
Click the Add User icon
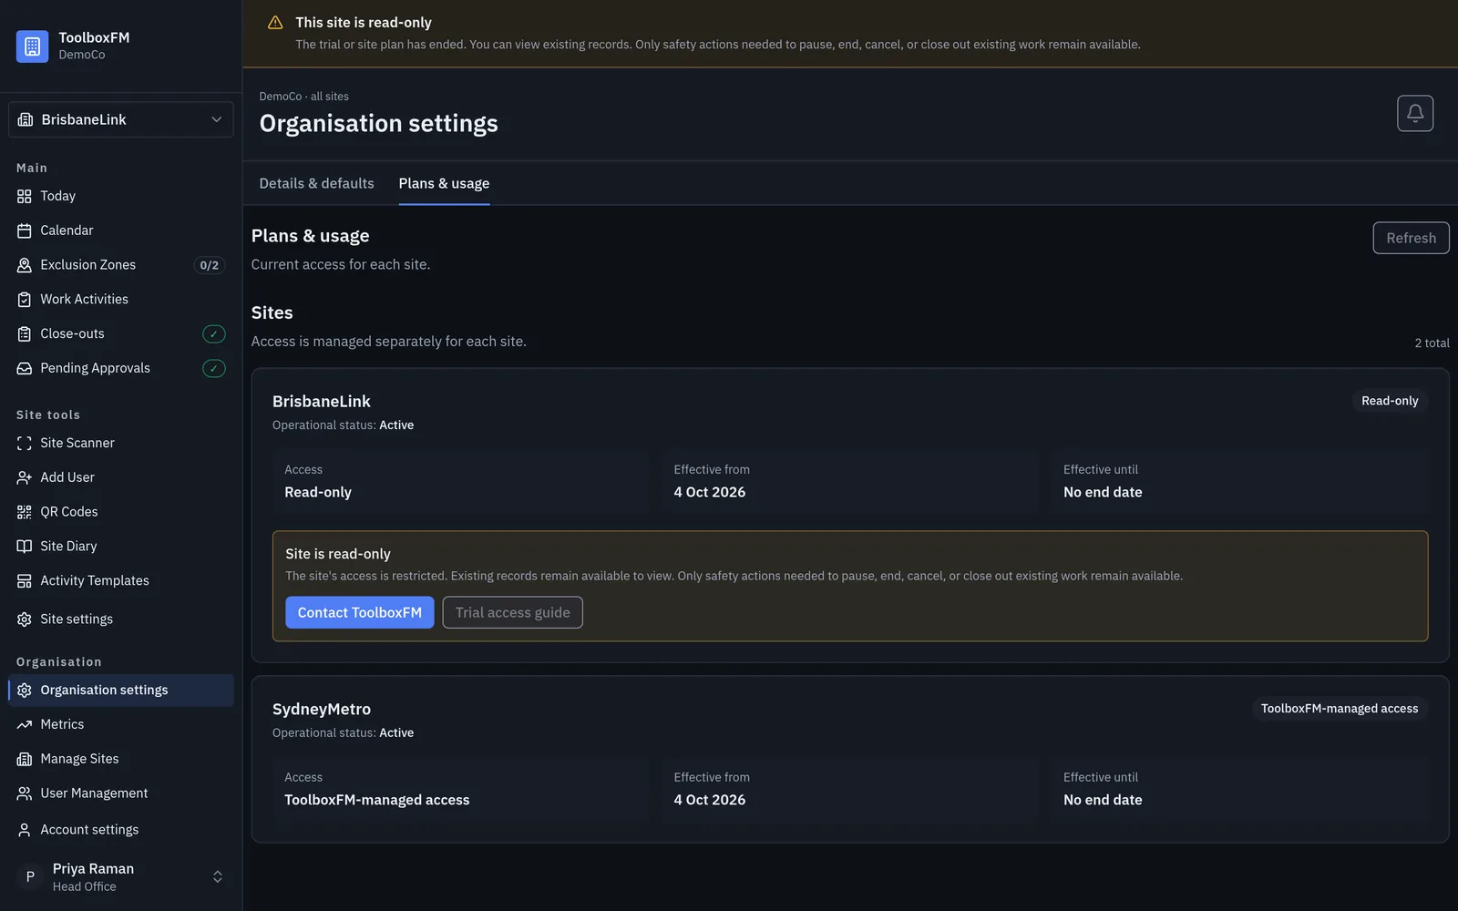(25, 477)
